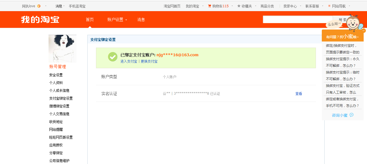Open FAQ 换绑支付宝提示：永久不可解绑
This screenshot has height=164, width=367.
pyautogui.click(x=343, y=62)
